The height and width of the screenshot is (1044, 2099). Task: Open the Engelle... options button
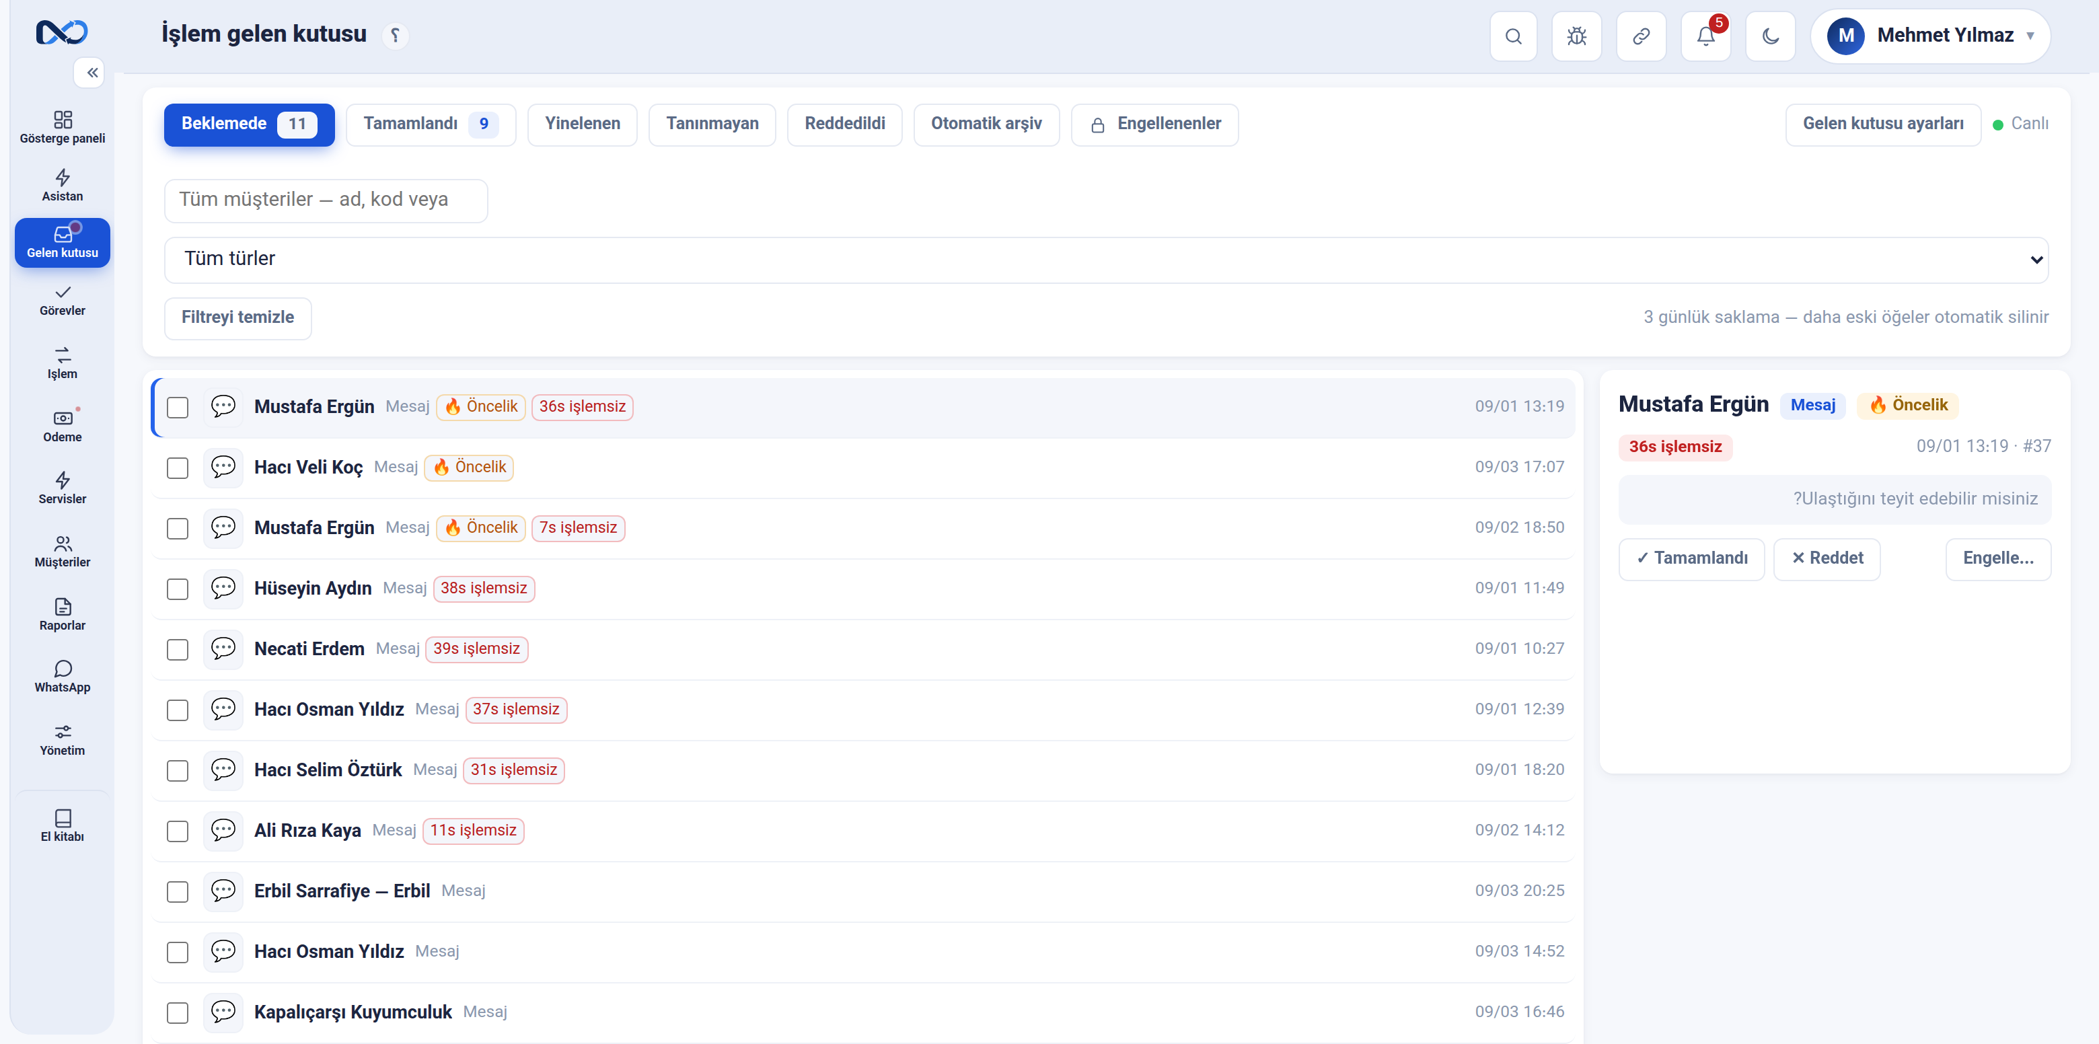point(1998,558)
